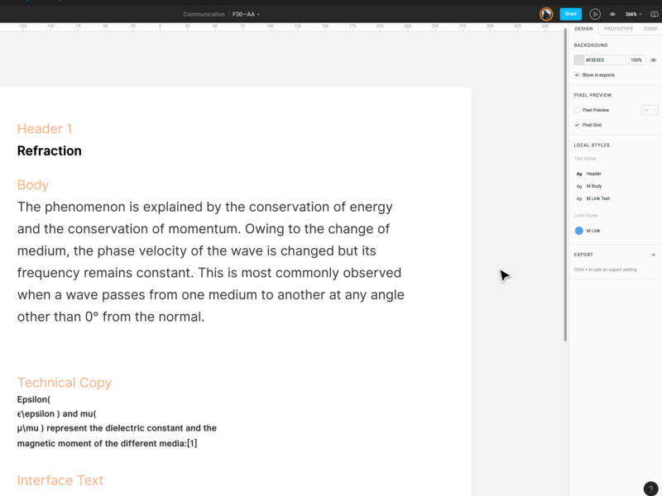Toggle Show in exports checkbox
Image resolution: width=662 pixels, height=496 pixels.
(x=578, y=75)
